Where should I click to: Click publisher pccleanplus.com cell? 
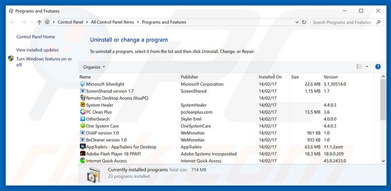[x=196, y=112]
